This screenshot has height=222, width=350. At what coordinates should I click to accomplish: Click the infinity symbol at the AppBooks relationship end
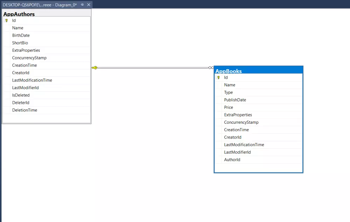point(210,67)
